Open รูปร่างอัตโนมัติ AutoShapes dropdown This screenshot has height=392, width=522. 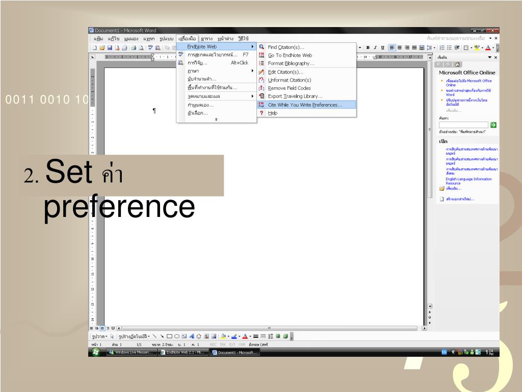134,336
